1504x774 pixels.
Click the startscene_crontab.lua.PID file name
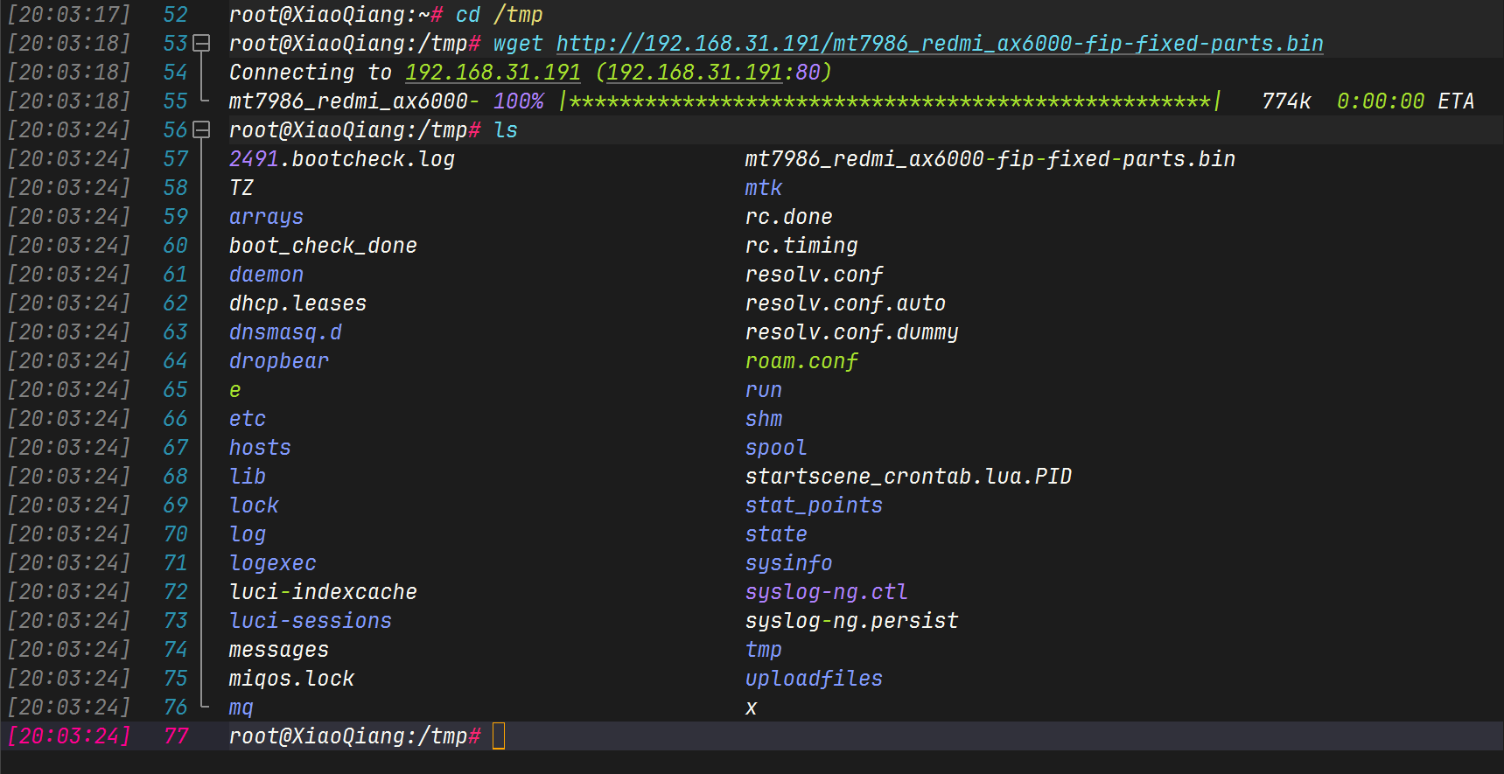click(x=907, y=477)
